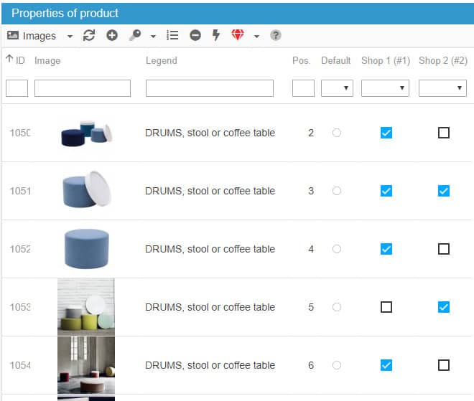Select the thumbnail of image 1053
The height and width of the screenshot is (401, 474).
85,307
